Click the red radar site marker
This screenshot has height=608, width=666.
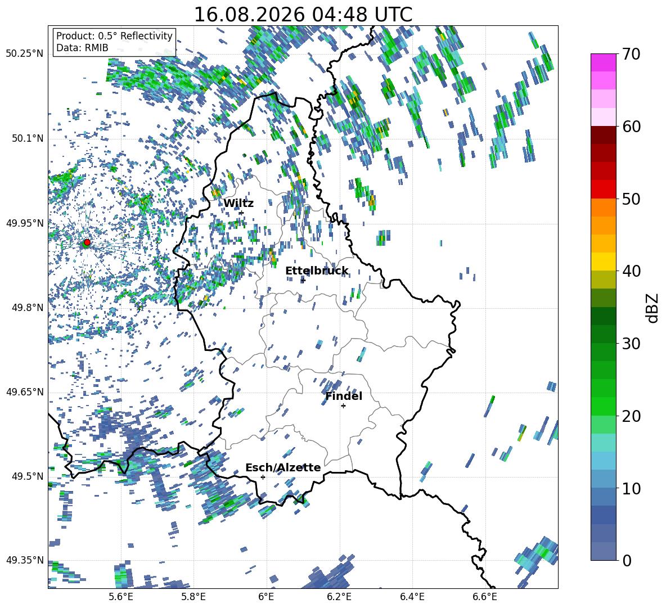click(87, 242)
